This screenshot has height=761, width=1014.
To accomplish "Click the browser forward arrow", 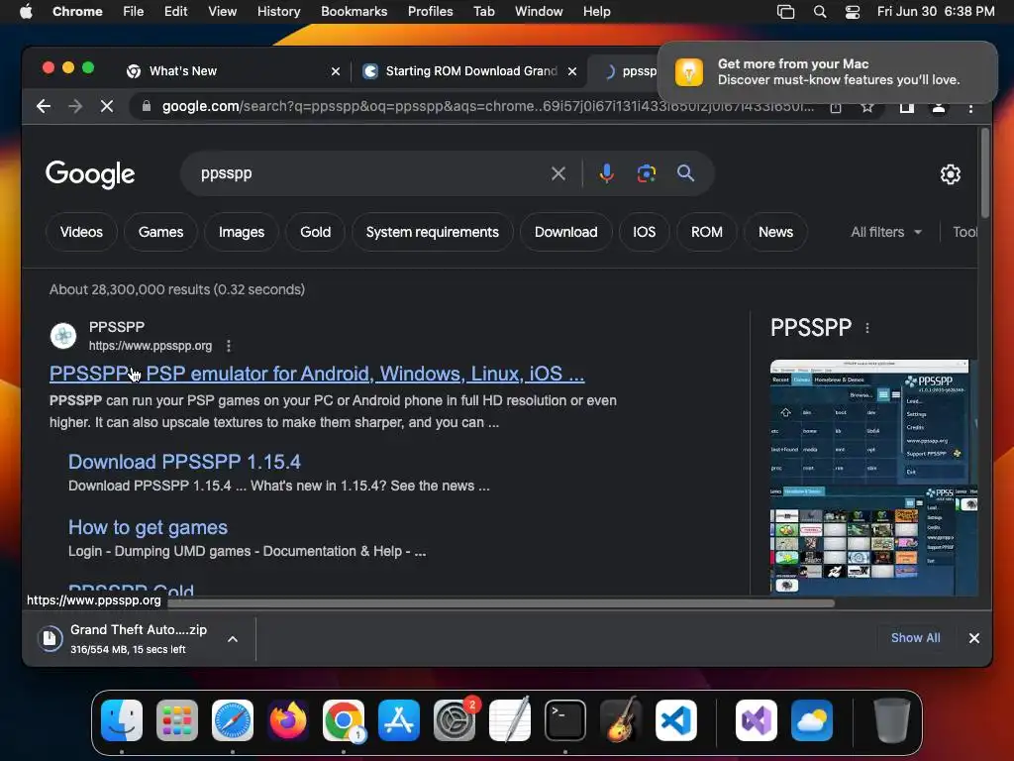I will (75, 106).
